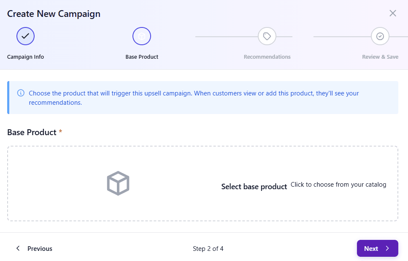Jump to the Recommendations step label
408x261 pixels.
point(267,57)
